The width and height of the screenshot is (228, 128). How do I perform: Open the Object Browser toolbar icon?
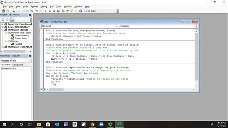(x=71, y=11)
